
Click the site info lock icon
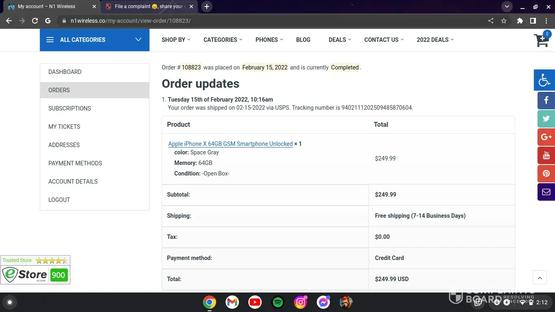tap(63, 21)
